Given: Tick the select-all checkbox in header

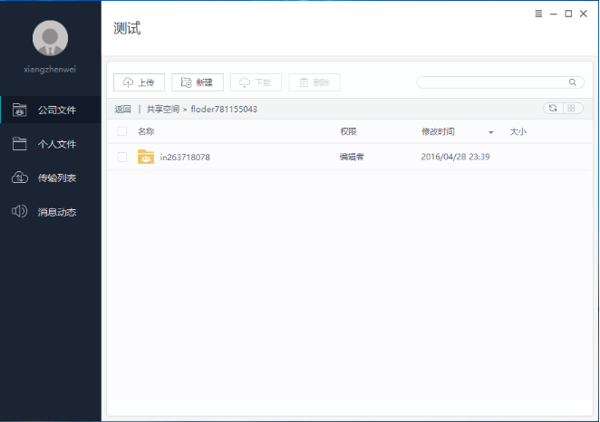Looking at the screenshot, I should tap(122, 132).
